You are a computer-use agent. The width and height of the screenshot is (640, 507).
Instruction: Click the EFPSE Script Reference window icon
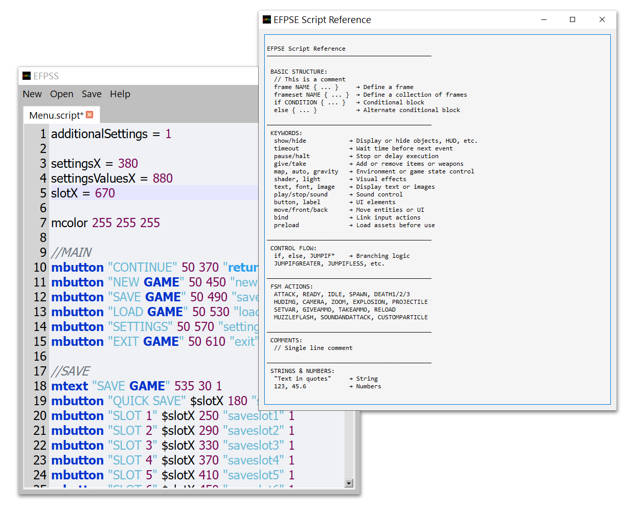267,20
